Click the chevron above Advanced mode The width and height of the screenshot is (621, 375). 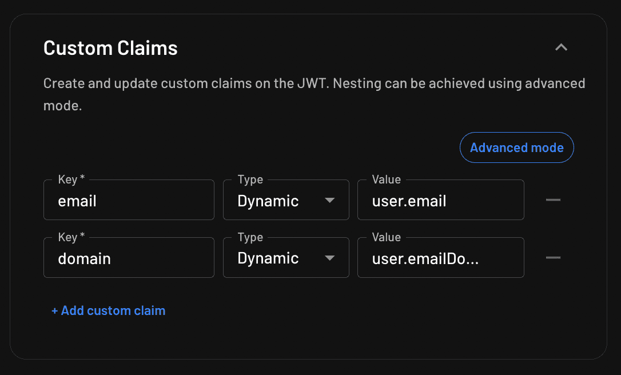pyautogui.click(x=561, y=47)
